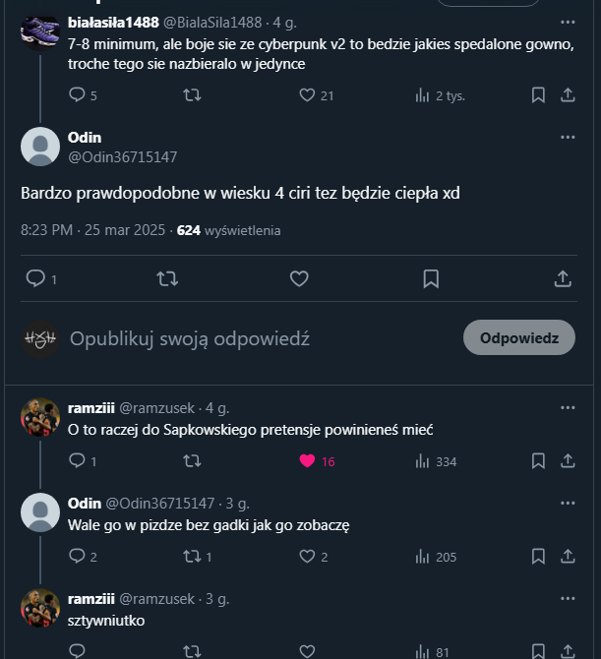This screenshot has width=601, height=659.
Task: Open more menu on ramziii's Sapkowski reply
Action: (x=568, y=407)
